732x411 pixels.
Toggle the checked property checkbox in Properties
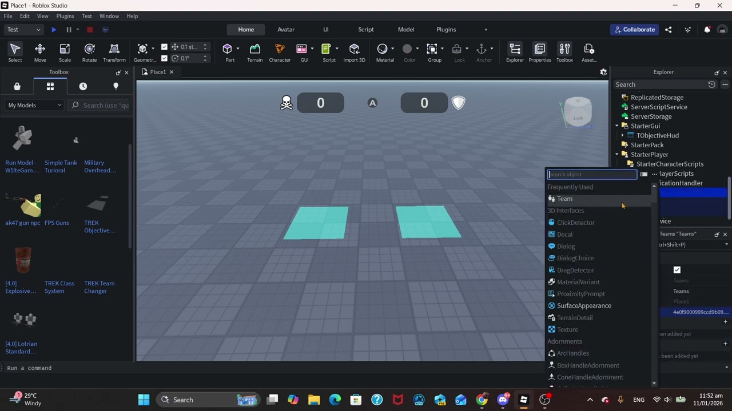[677, 270]
